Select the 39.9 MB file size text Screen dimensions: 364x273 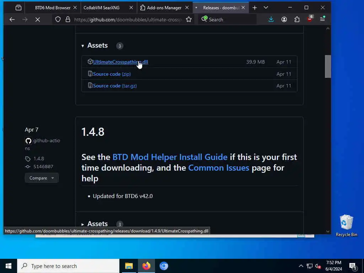255,62
